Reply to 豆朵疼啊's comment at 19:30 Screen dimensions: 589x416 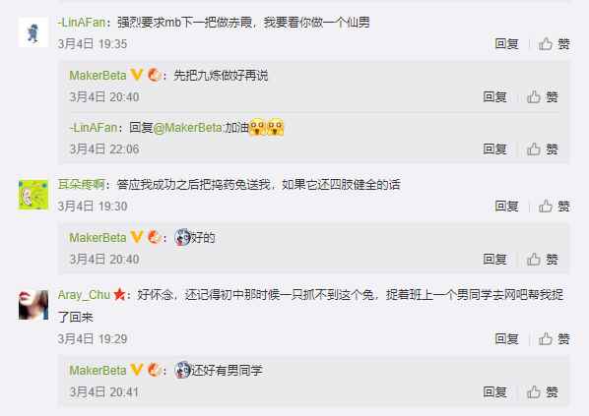pyautogui.click(x=506, y=206)
